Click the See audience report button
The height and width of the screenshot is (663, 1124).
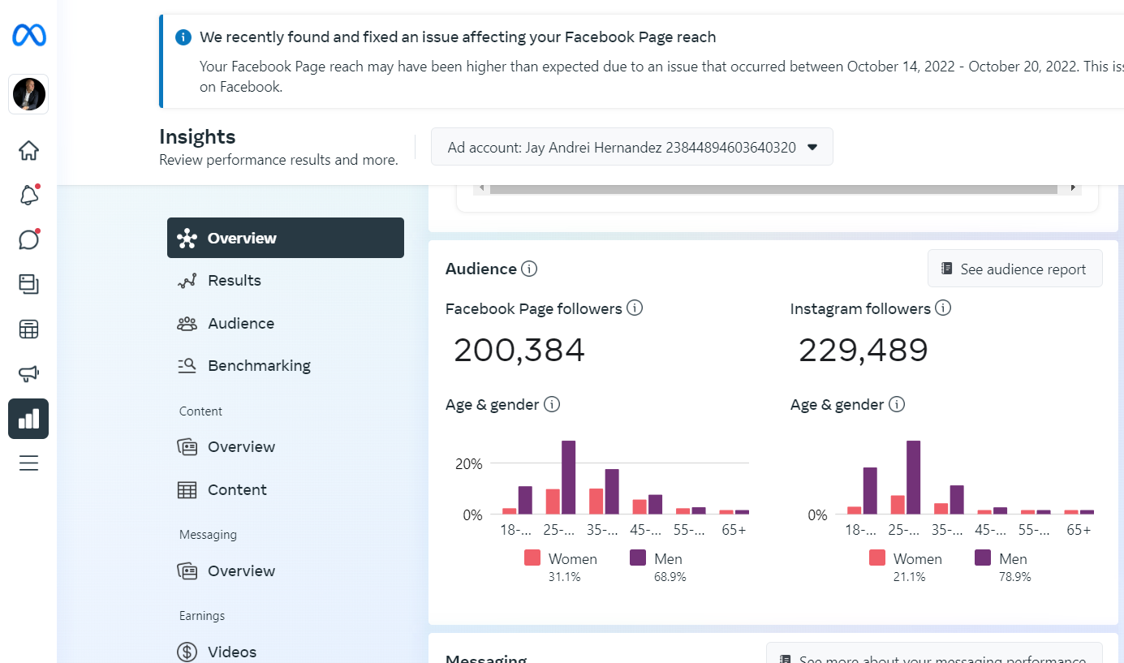[x=1014, y=269]
